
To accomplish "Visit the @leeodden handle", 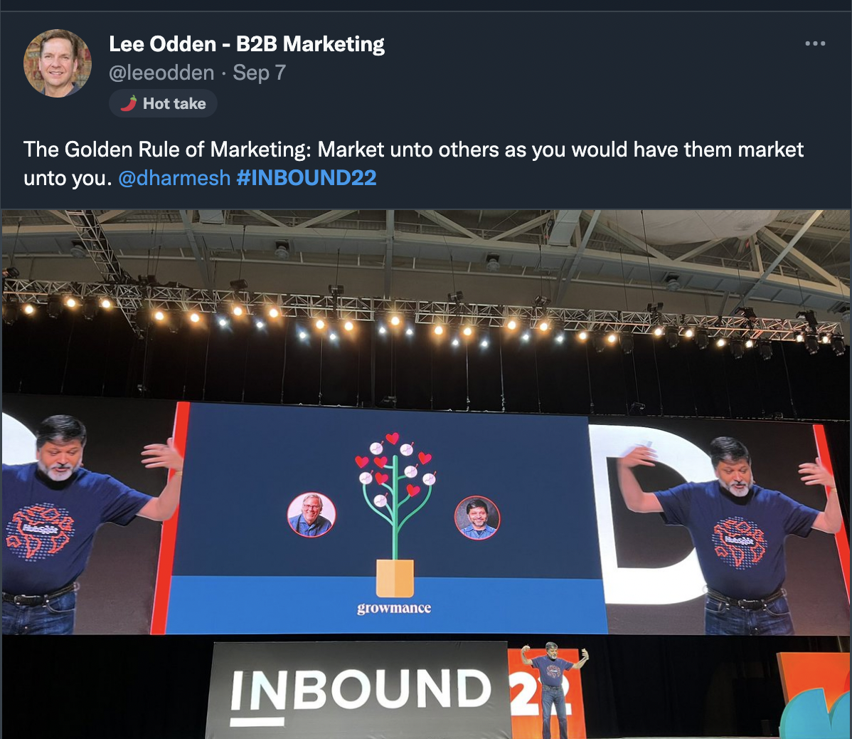I will click(x=161, y=73).
